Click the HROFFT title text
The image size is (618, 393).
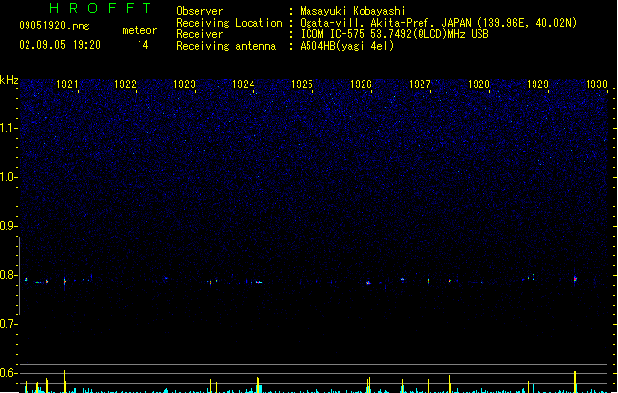[100, 8]
